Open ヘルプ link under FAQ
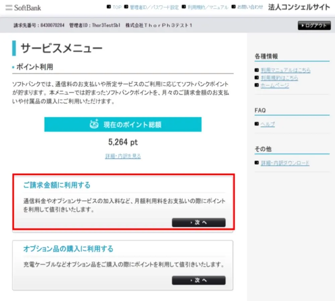The width and height of the screenshot is (335, 301). (267, 124)
